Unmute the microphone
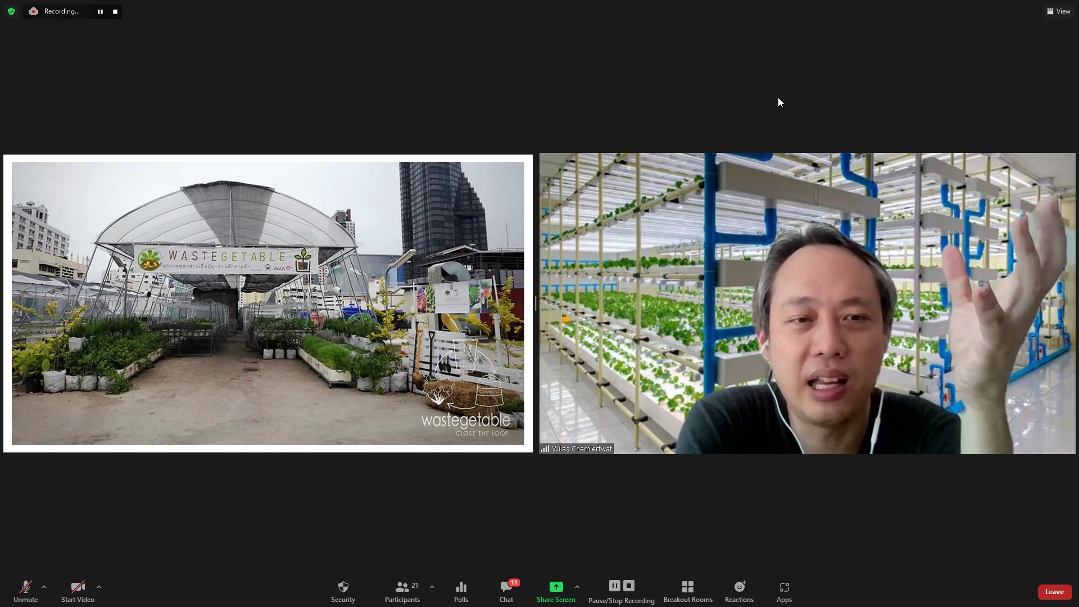Screen dimensions: 1079x607 [x=25, y=591]
